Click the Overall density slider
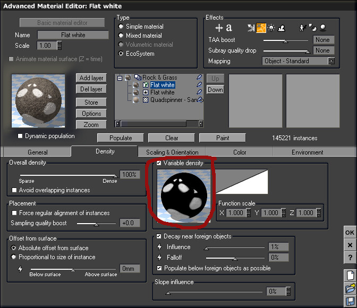 69,176
